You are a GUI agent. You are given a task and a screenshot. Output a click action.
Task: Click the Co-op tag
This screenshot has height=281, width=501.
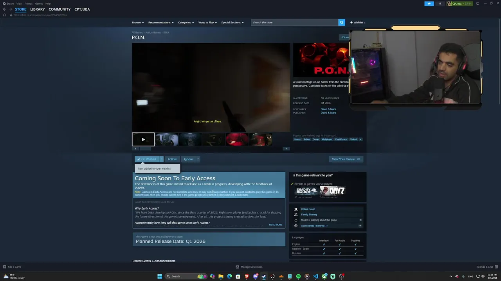315,139
